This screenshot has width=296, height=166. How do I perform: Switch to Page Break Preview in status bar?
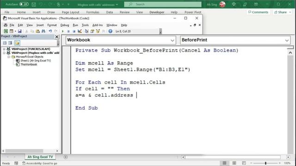click(244, 163)
